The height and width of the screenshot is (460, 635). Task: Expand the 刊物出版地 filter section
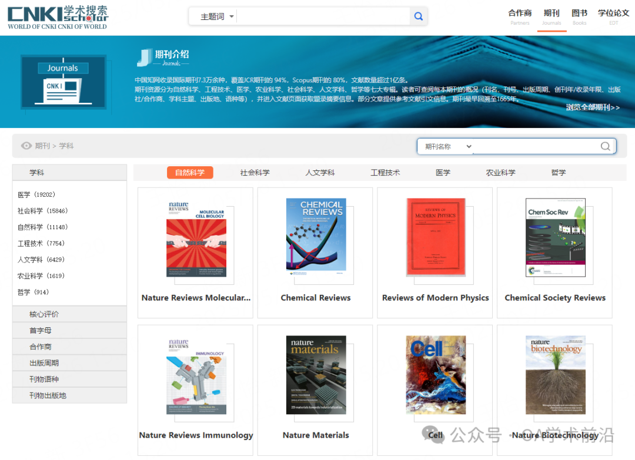pyautogui.click(x=69, y=395)
